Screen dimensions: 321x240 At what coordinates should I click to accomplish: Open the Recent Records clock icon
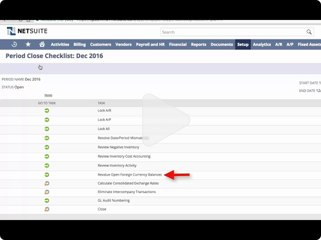click(14, 44)
